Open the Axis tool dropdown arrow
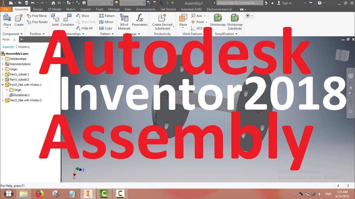This screenshot has height=199, width=355. (x=205, y=16)
